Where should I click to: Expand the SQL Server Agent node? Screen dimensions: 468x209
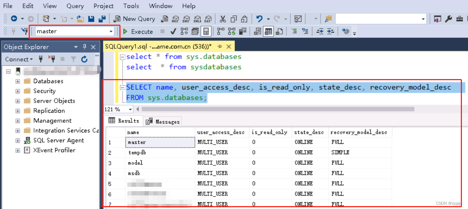[18, 140]
